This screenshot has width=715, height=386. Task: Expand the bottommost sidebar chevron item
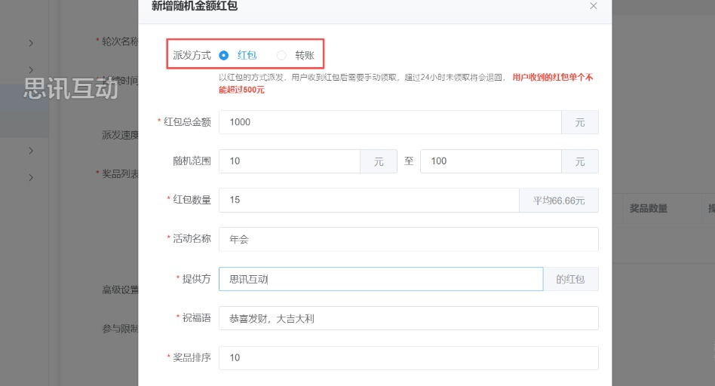[31, 177]
